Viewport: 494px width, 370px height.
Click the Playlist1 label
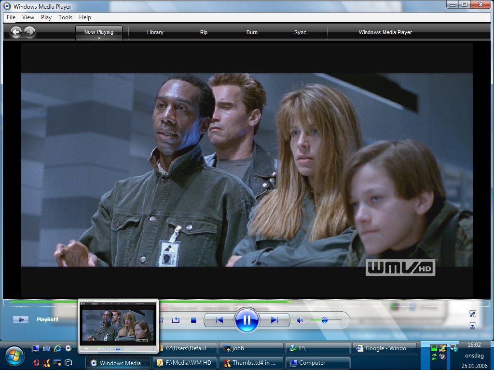point(48,319)
